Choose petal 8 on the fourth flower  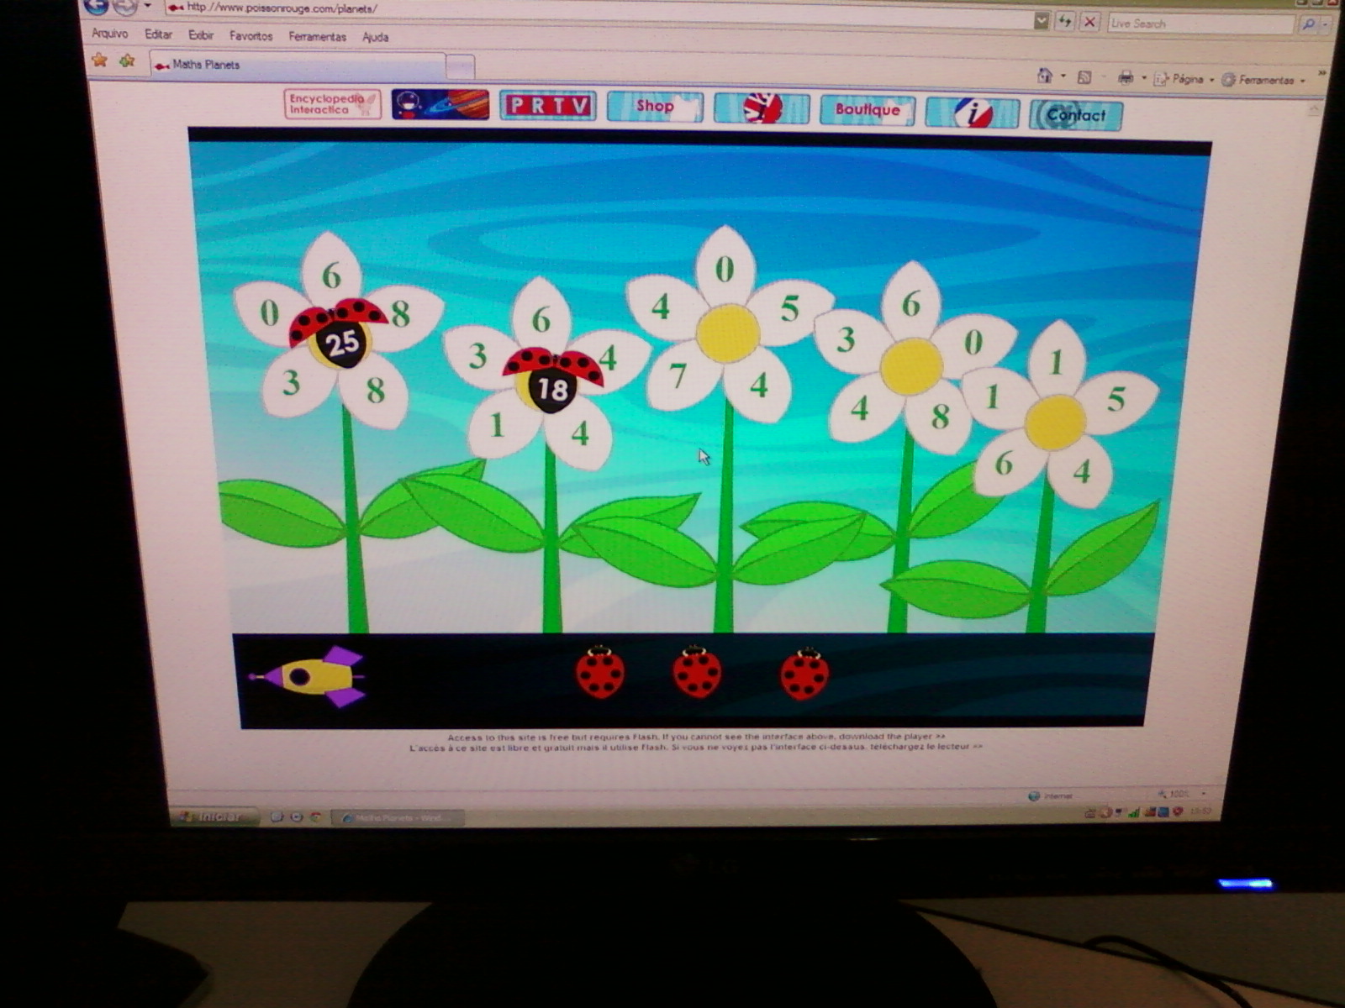940,416
